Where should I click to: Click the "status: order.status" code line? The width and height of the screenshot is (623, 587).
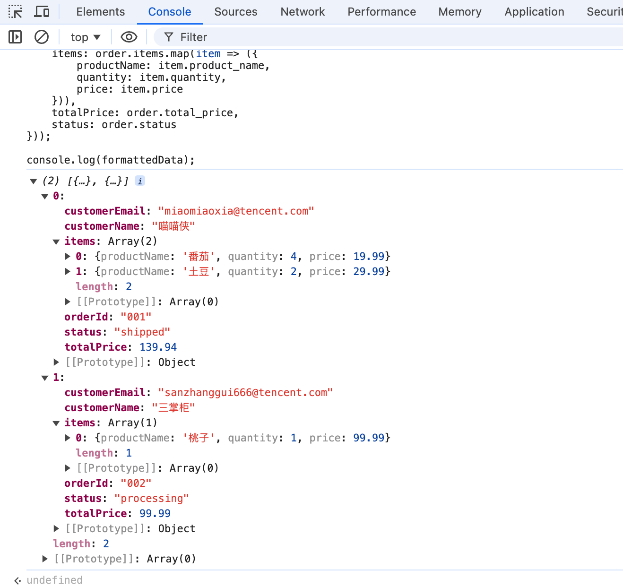114,124
